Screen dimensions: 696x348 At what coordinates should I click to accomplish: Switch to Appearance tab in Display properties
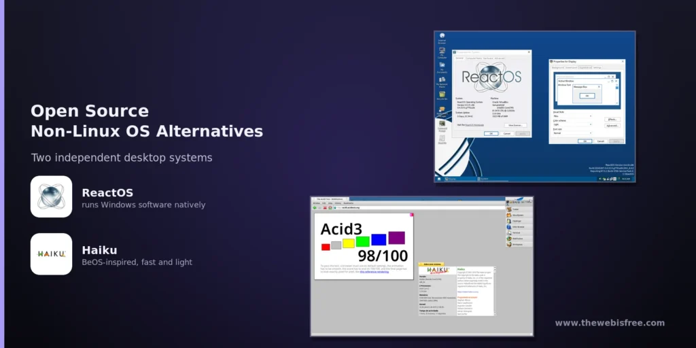tap(585, 67)
